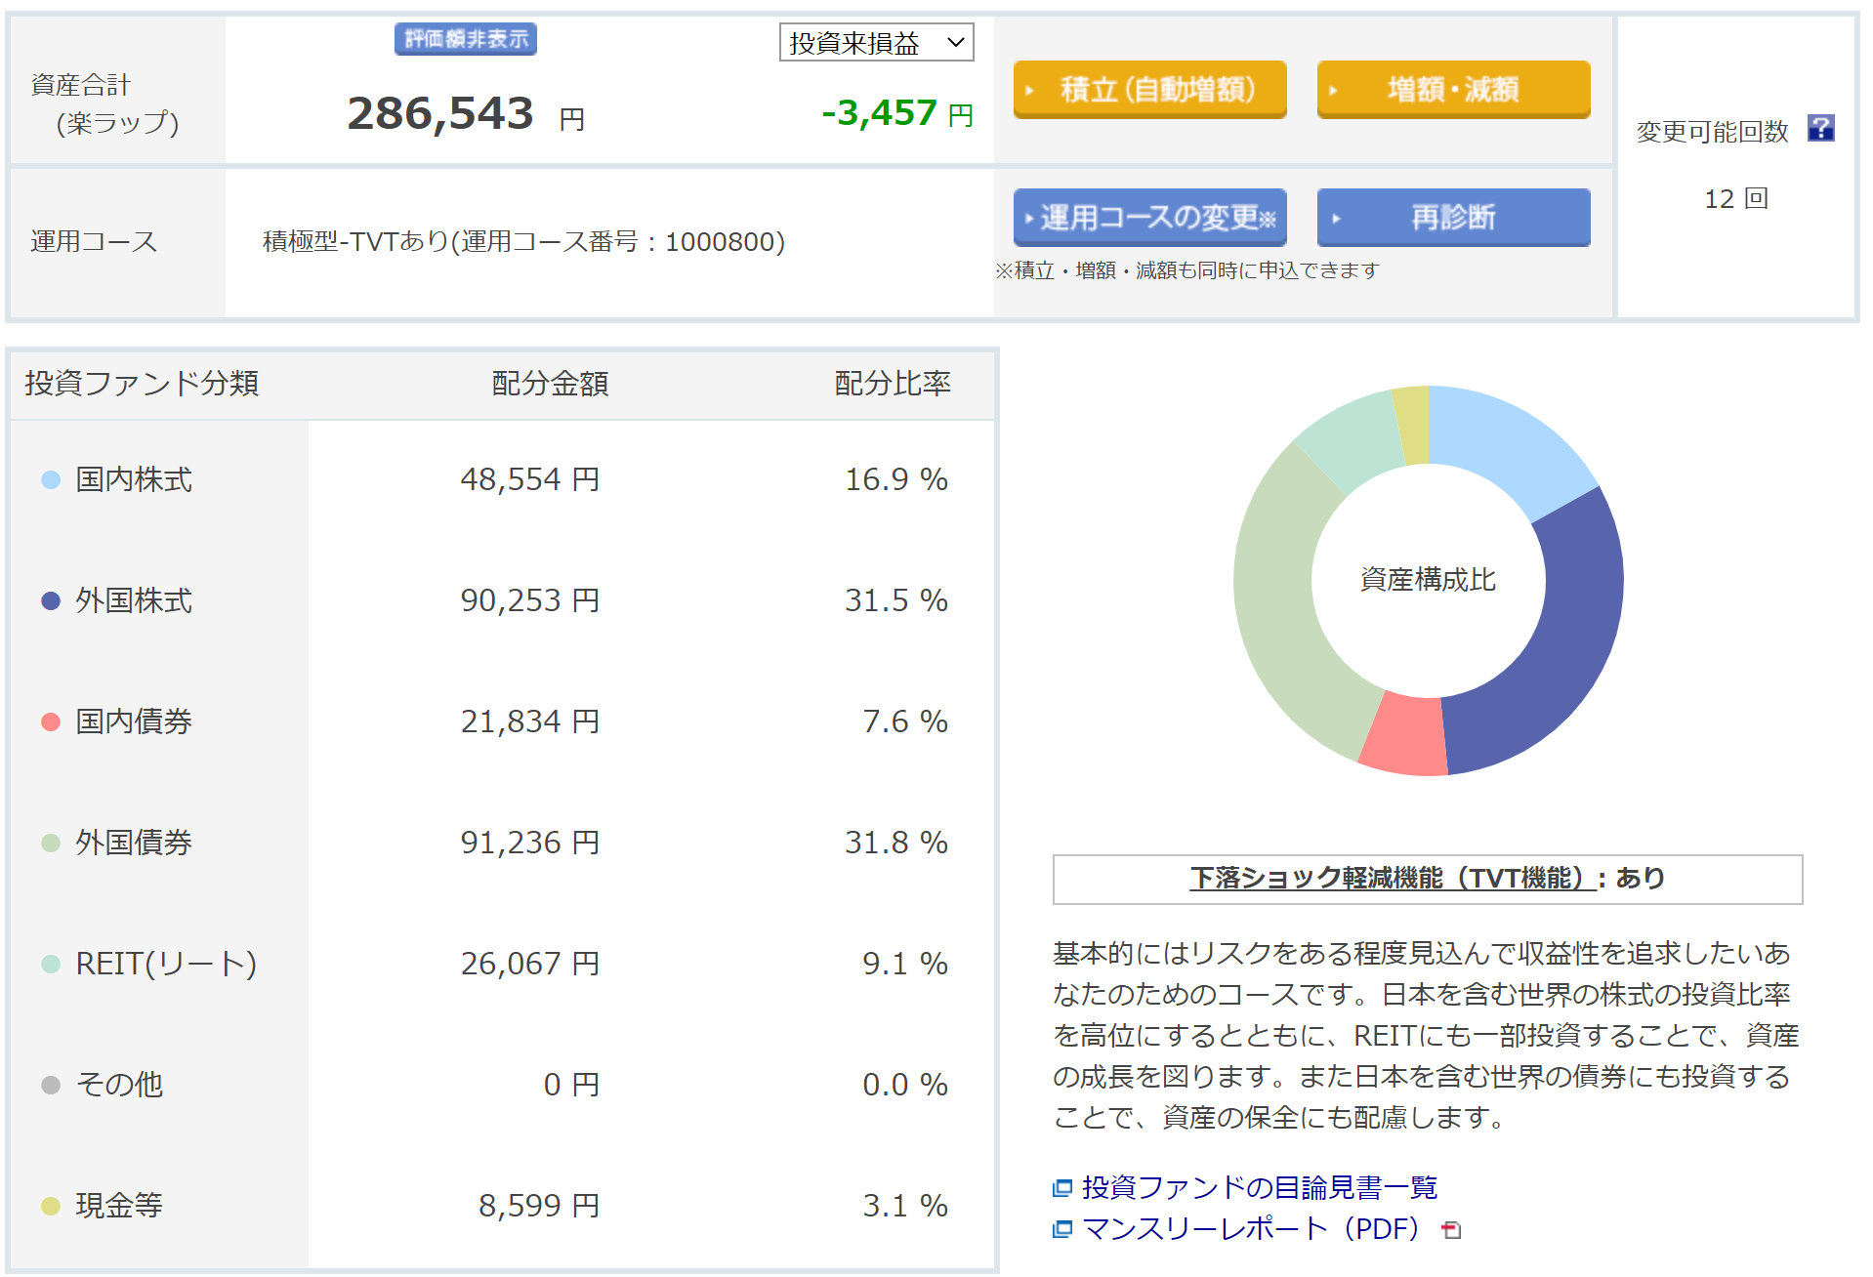The height and width of the screenshot is (1277, 1873).
Task: Click the PDF icon beside マンスリーレポート
Action: (1451, 1230)
